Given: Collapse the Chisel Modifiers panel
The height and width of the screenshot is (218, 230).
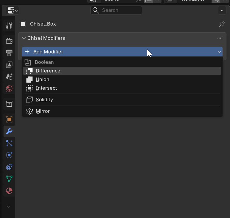Looking at the screenshot, I should [24, 38].
